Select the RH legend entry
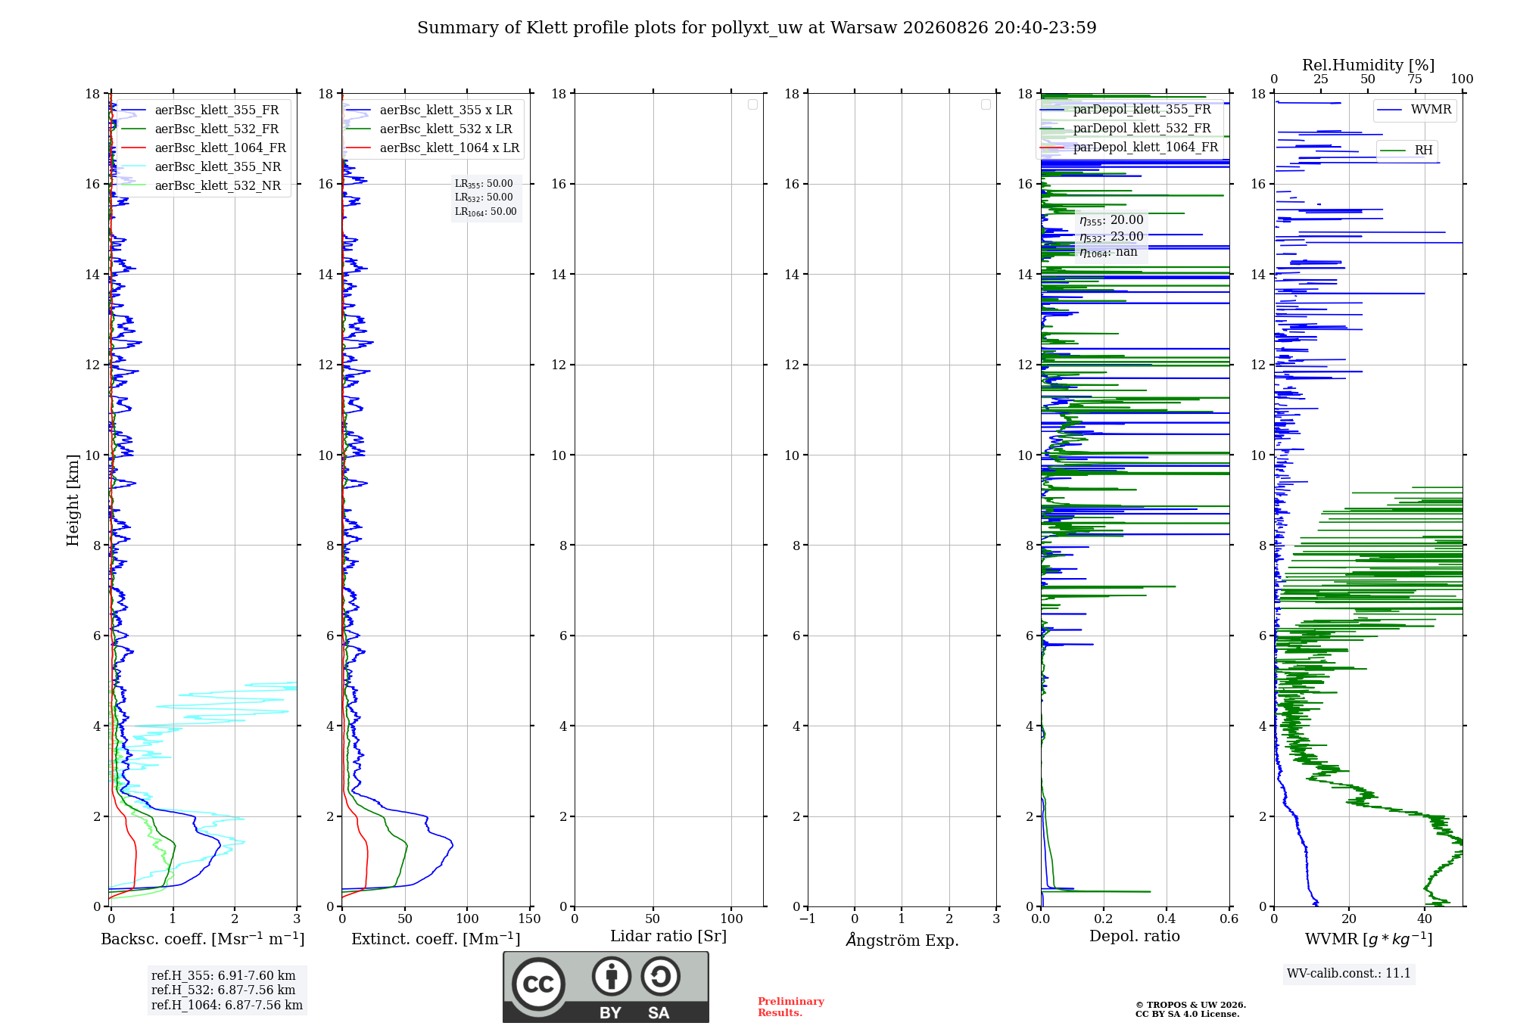 tap(1407, 151)
